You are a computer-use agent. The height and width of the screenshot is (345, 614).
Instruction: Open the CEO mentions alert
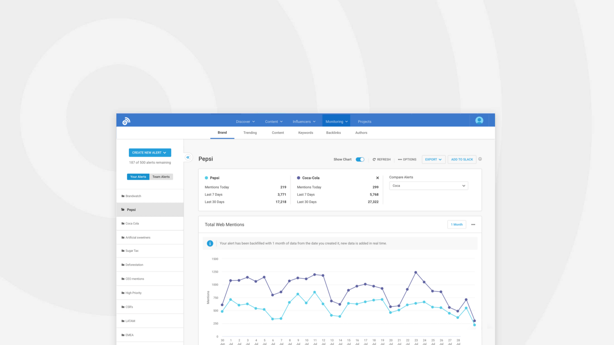(x=150, y=279)
